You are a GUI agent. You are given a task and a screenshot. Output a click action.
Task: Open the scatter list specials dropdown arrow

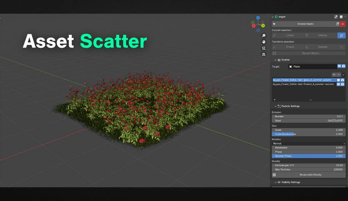coord(343,75)
